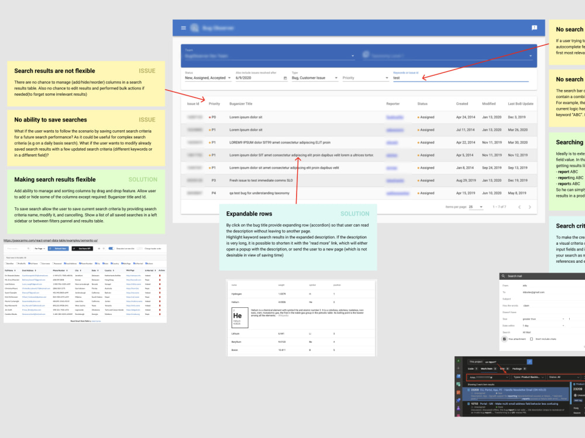Sort by the Priority column header

point(214,104)
